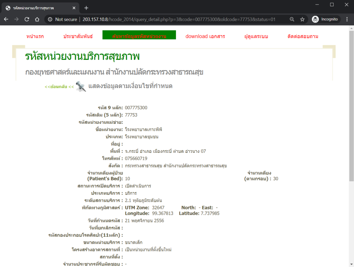Click the <<ย้อนกลับ<< back link
This screenshot has height=267, width=354.
(59, 86)
